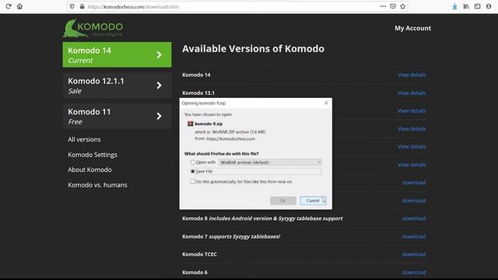Screen dimensions: 498x280
Task: Click the 'Opening komodo-9.zip' dialog title
Action: pos(204,103)
